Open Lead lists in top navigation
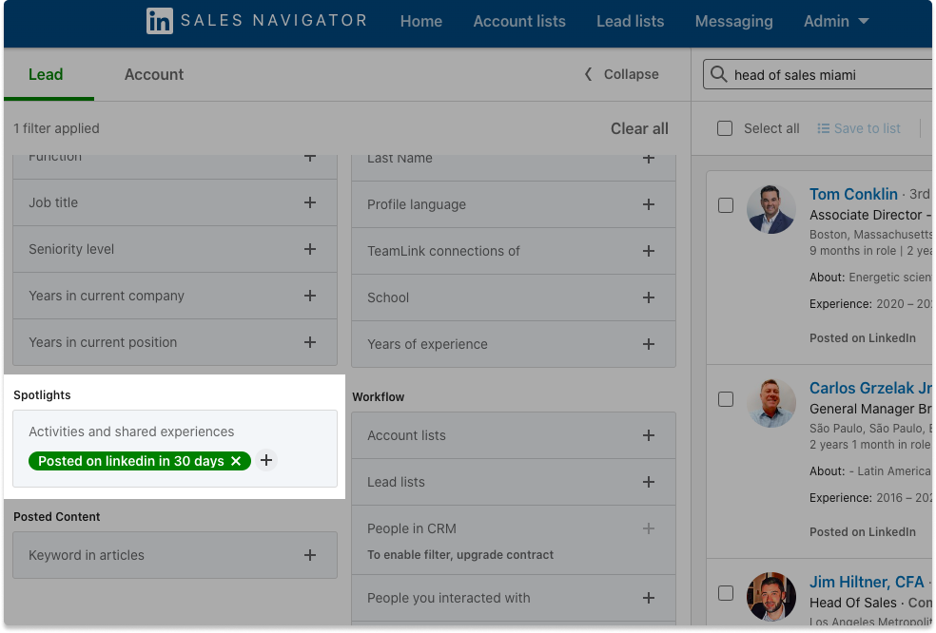Screen dimensions: 936x633 [631, 22]
